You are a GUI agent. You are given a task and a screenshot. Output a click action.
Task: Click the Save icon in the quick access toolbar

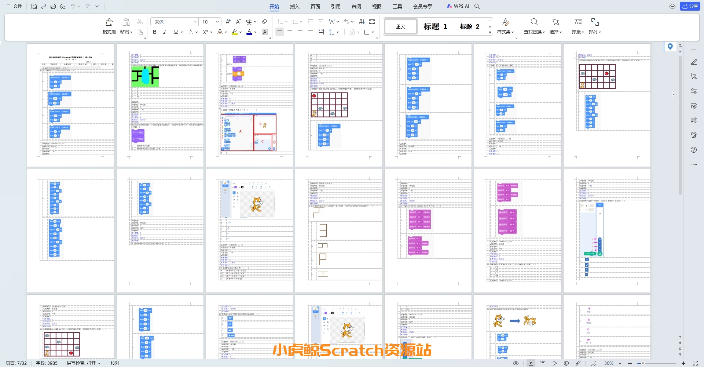[x=34, y=6]
